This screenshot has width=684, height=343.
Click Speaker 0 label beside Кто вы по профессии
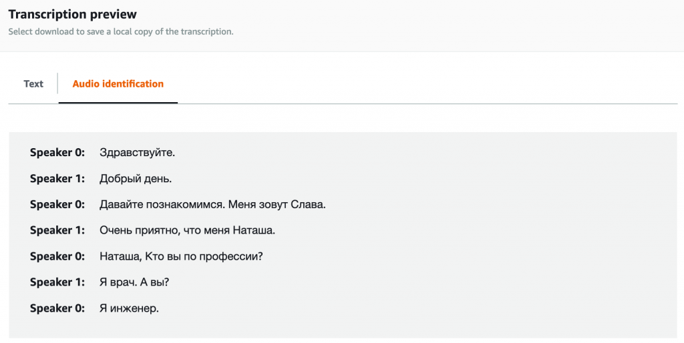pyautogui.click(x=57, y=256)
